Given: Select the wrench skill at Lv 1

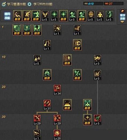Looking at the screenshot, I should point(57,30).
